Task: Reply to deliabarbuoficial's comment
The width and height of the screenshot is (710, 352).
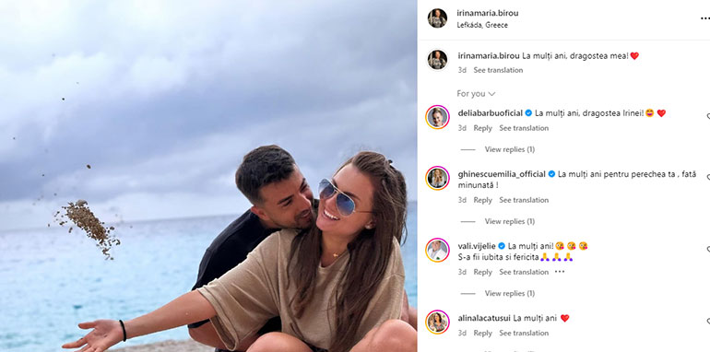Action: pos(482,128)
